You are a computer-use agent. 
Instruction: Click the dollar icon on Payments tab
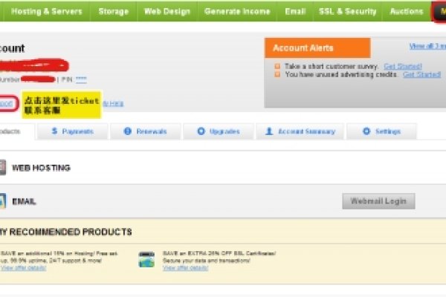55,131
